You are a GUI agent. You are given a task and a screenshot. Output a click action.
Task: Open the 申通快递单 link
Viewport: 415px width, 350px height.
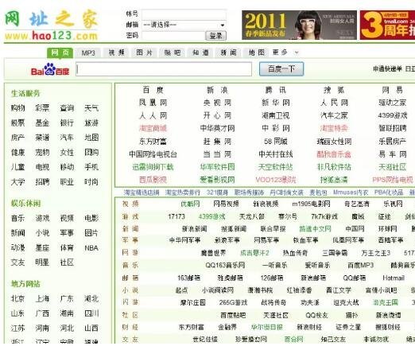pyautogui.click(x=387, y=69)
